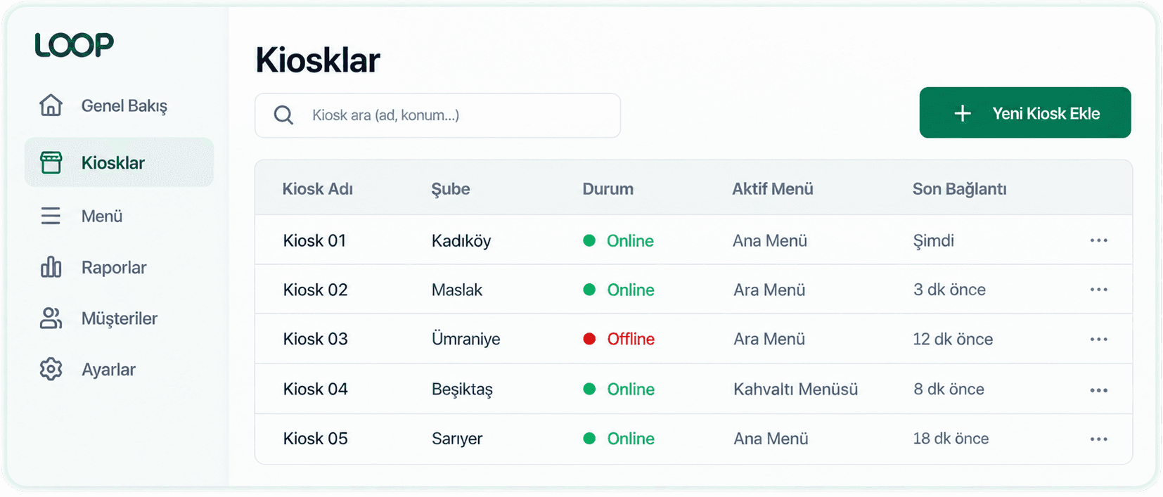Click the Kiosk 04 name cell
The height and width of the screenshot is (497, 1163).
315,389
